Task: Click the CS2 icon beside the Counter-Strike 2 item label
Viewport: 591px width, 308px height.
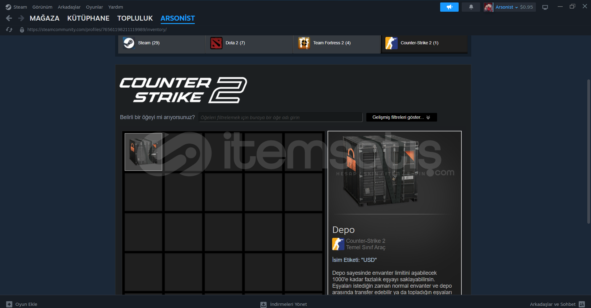Action: [338, 244]
